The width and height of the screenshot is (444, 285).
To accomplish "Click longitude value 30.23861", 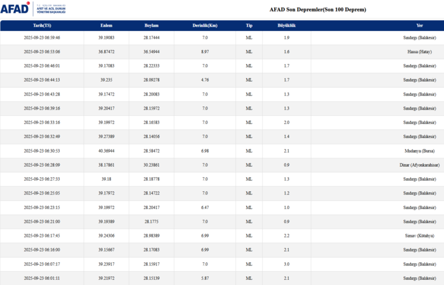I will (x=152, y=165).
